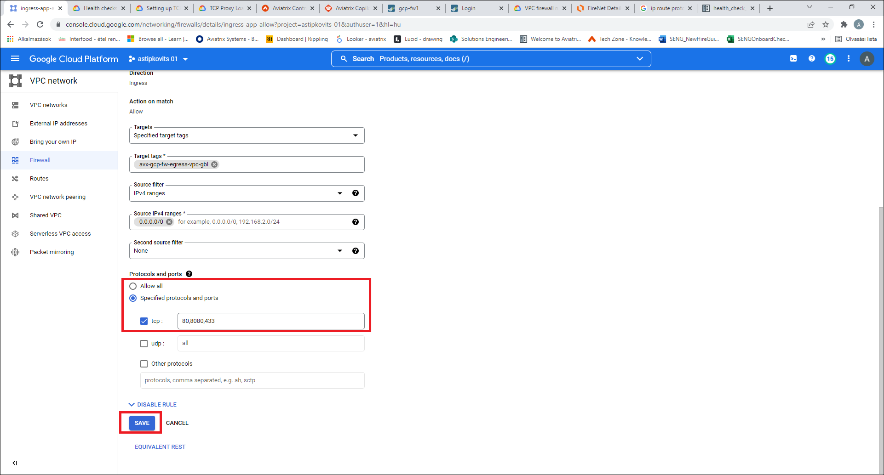Open the Routes section in the sidebar
The image size is (884, 475).
click(x=39, y=178)
